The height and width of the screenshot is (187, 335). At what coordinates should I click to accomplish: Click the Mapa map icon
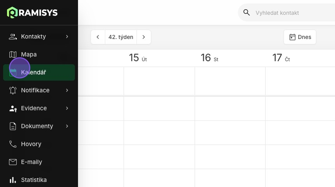[x=13, y=54]
